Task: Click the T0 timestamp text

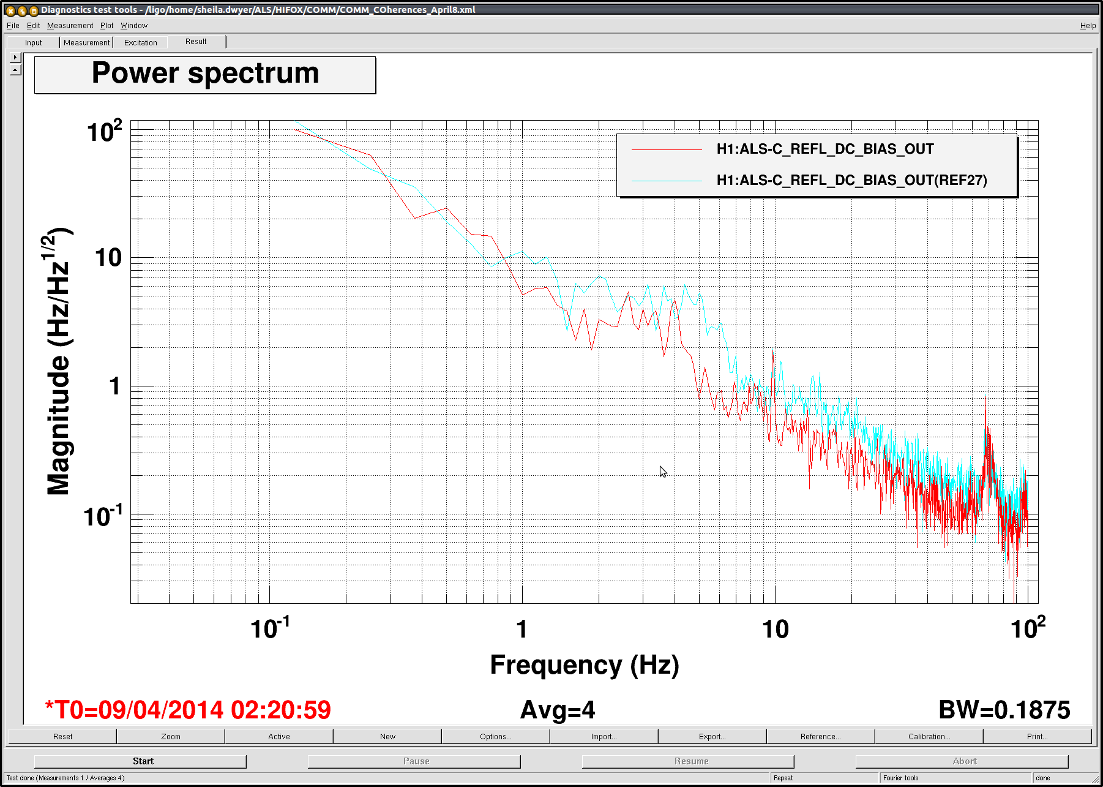Action: pos(188,710)
